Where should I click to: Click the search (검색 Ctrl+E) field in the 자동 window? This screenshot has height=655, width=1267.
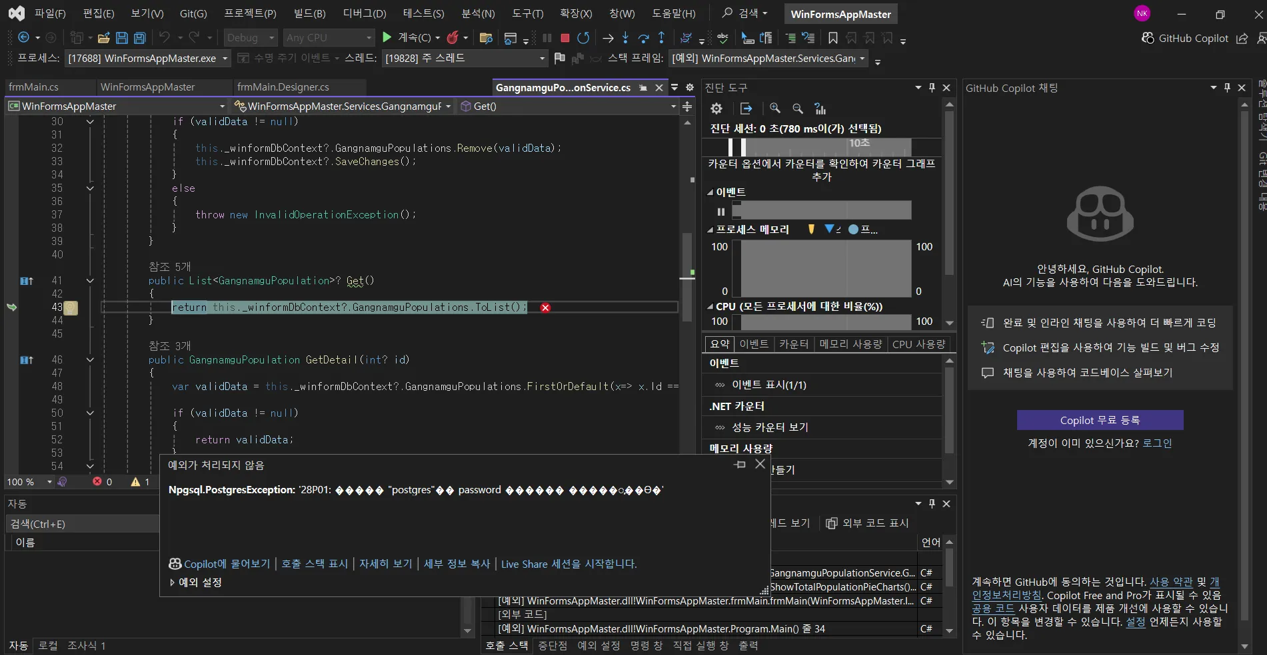pyautogui.click(x=81, y=524)
